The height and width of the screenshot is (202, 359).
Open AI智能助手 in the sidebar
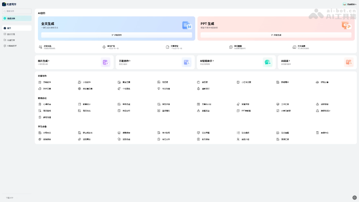17,46
